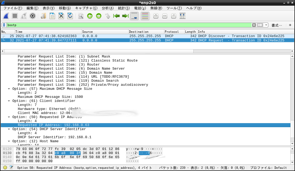Open the 移動(G) menu

click(65, 8)
